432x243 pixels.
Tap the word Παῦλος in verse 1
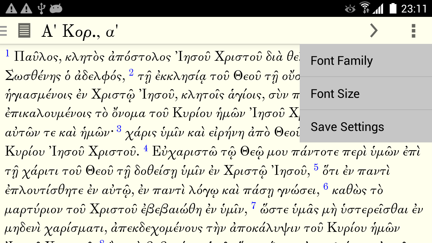pos(37,57)
